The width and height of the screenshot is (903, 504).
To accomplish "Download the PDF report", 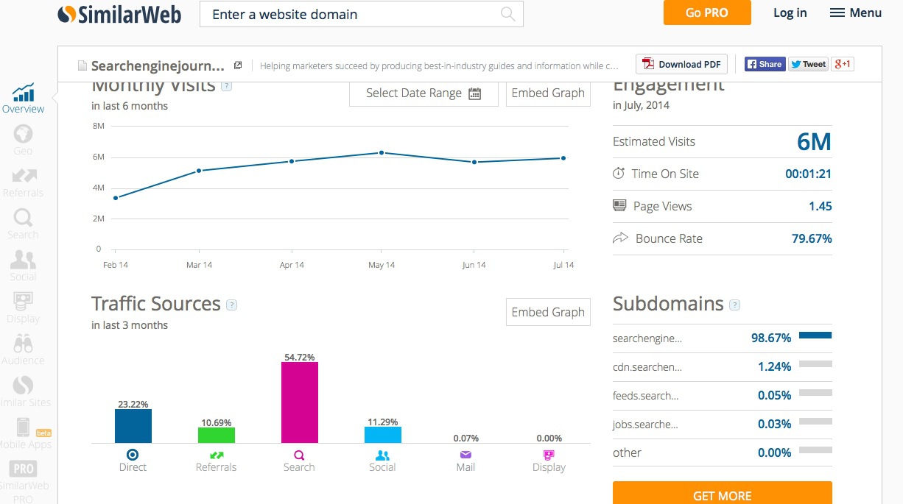I will [x=682, y=64].
